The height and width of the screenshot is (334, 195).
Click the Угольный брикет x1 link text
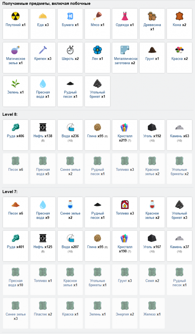pos(97,94)
